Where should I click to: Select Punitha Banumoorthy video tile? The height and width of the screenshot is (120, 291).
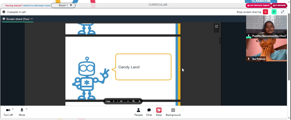tap(266, 27)
